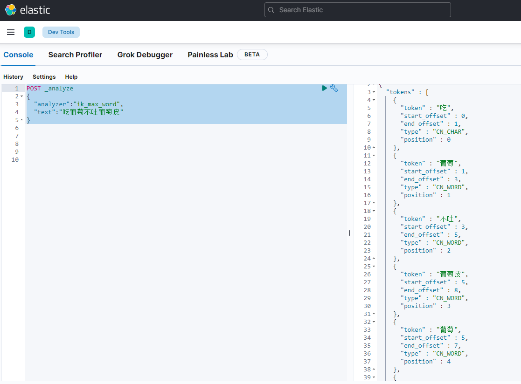
Task: Collapse the output fold at line 3
Action: [374, 92]
